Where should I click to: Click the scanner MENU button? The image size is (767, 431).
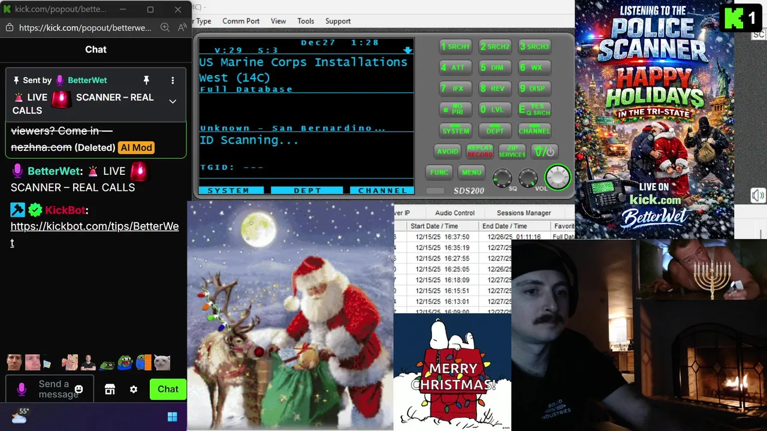pyautogui.click(x=472, y=172)
